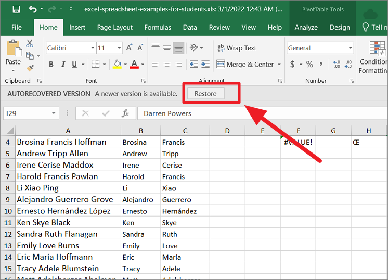Screen dimensions: 388x280
Task: Toggle Wrap Text
Action: point(237,48)
